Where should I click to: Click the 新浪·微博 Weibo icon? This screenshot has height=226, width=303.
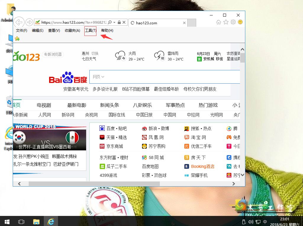(x=144, y=128)
